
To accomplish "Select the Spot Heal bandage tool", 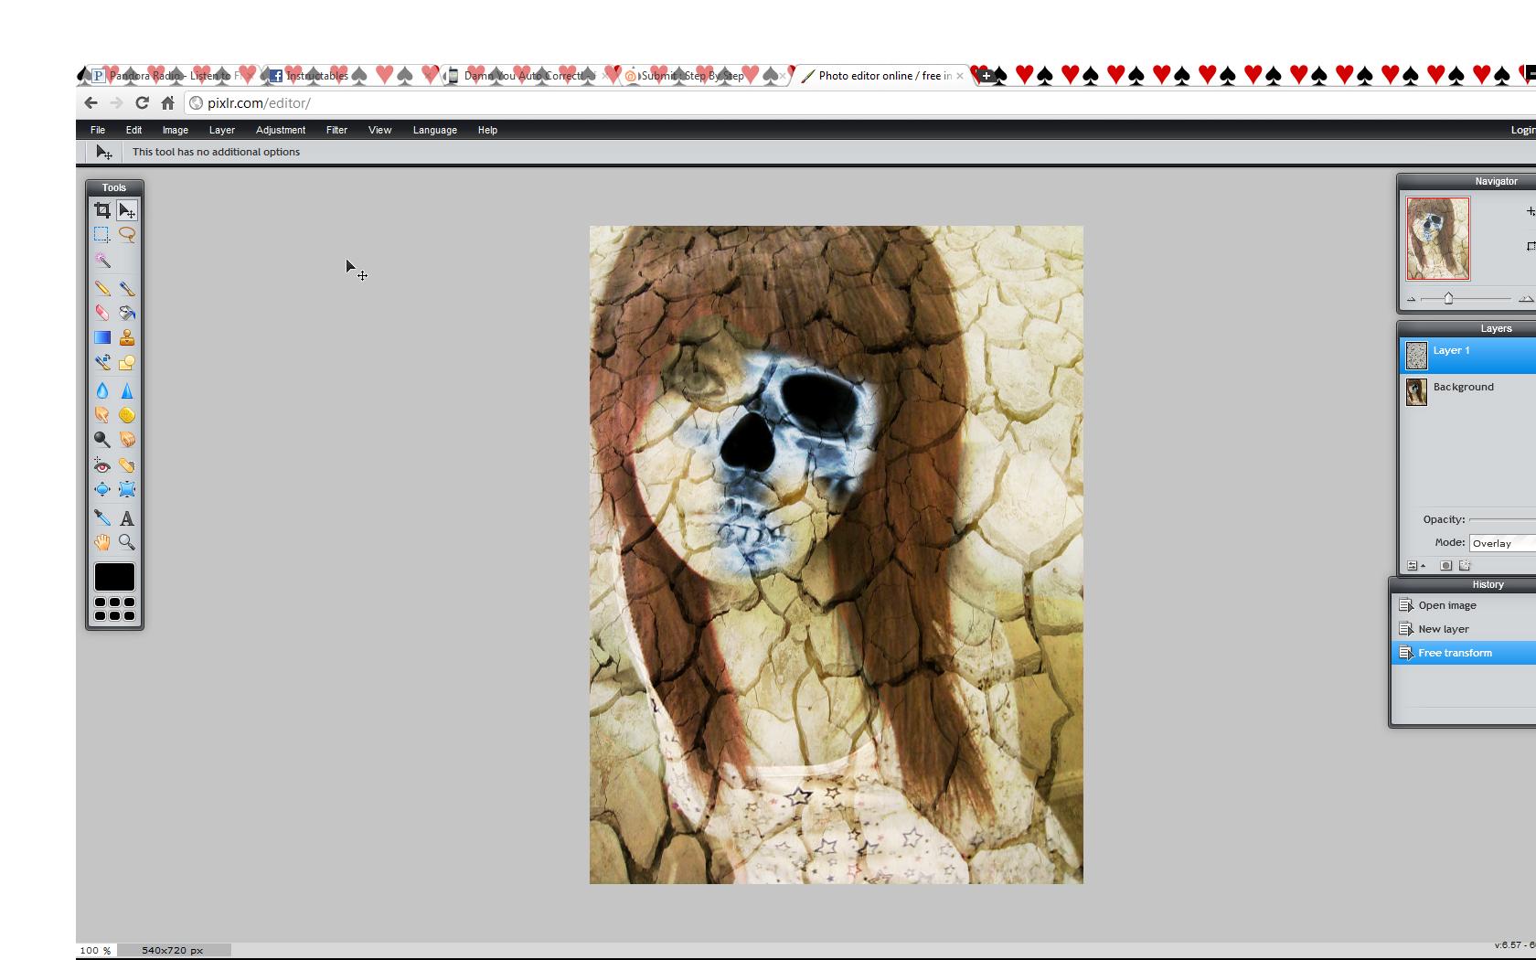I will pos(127,465).
